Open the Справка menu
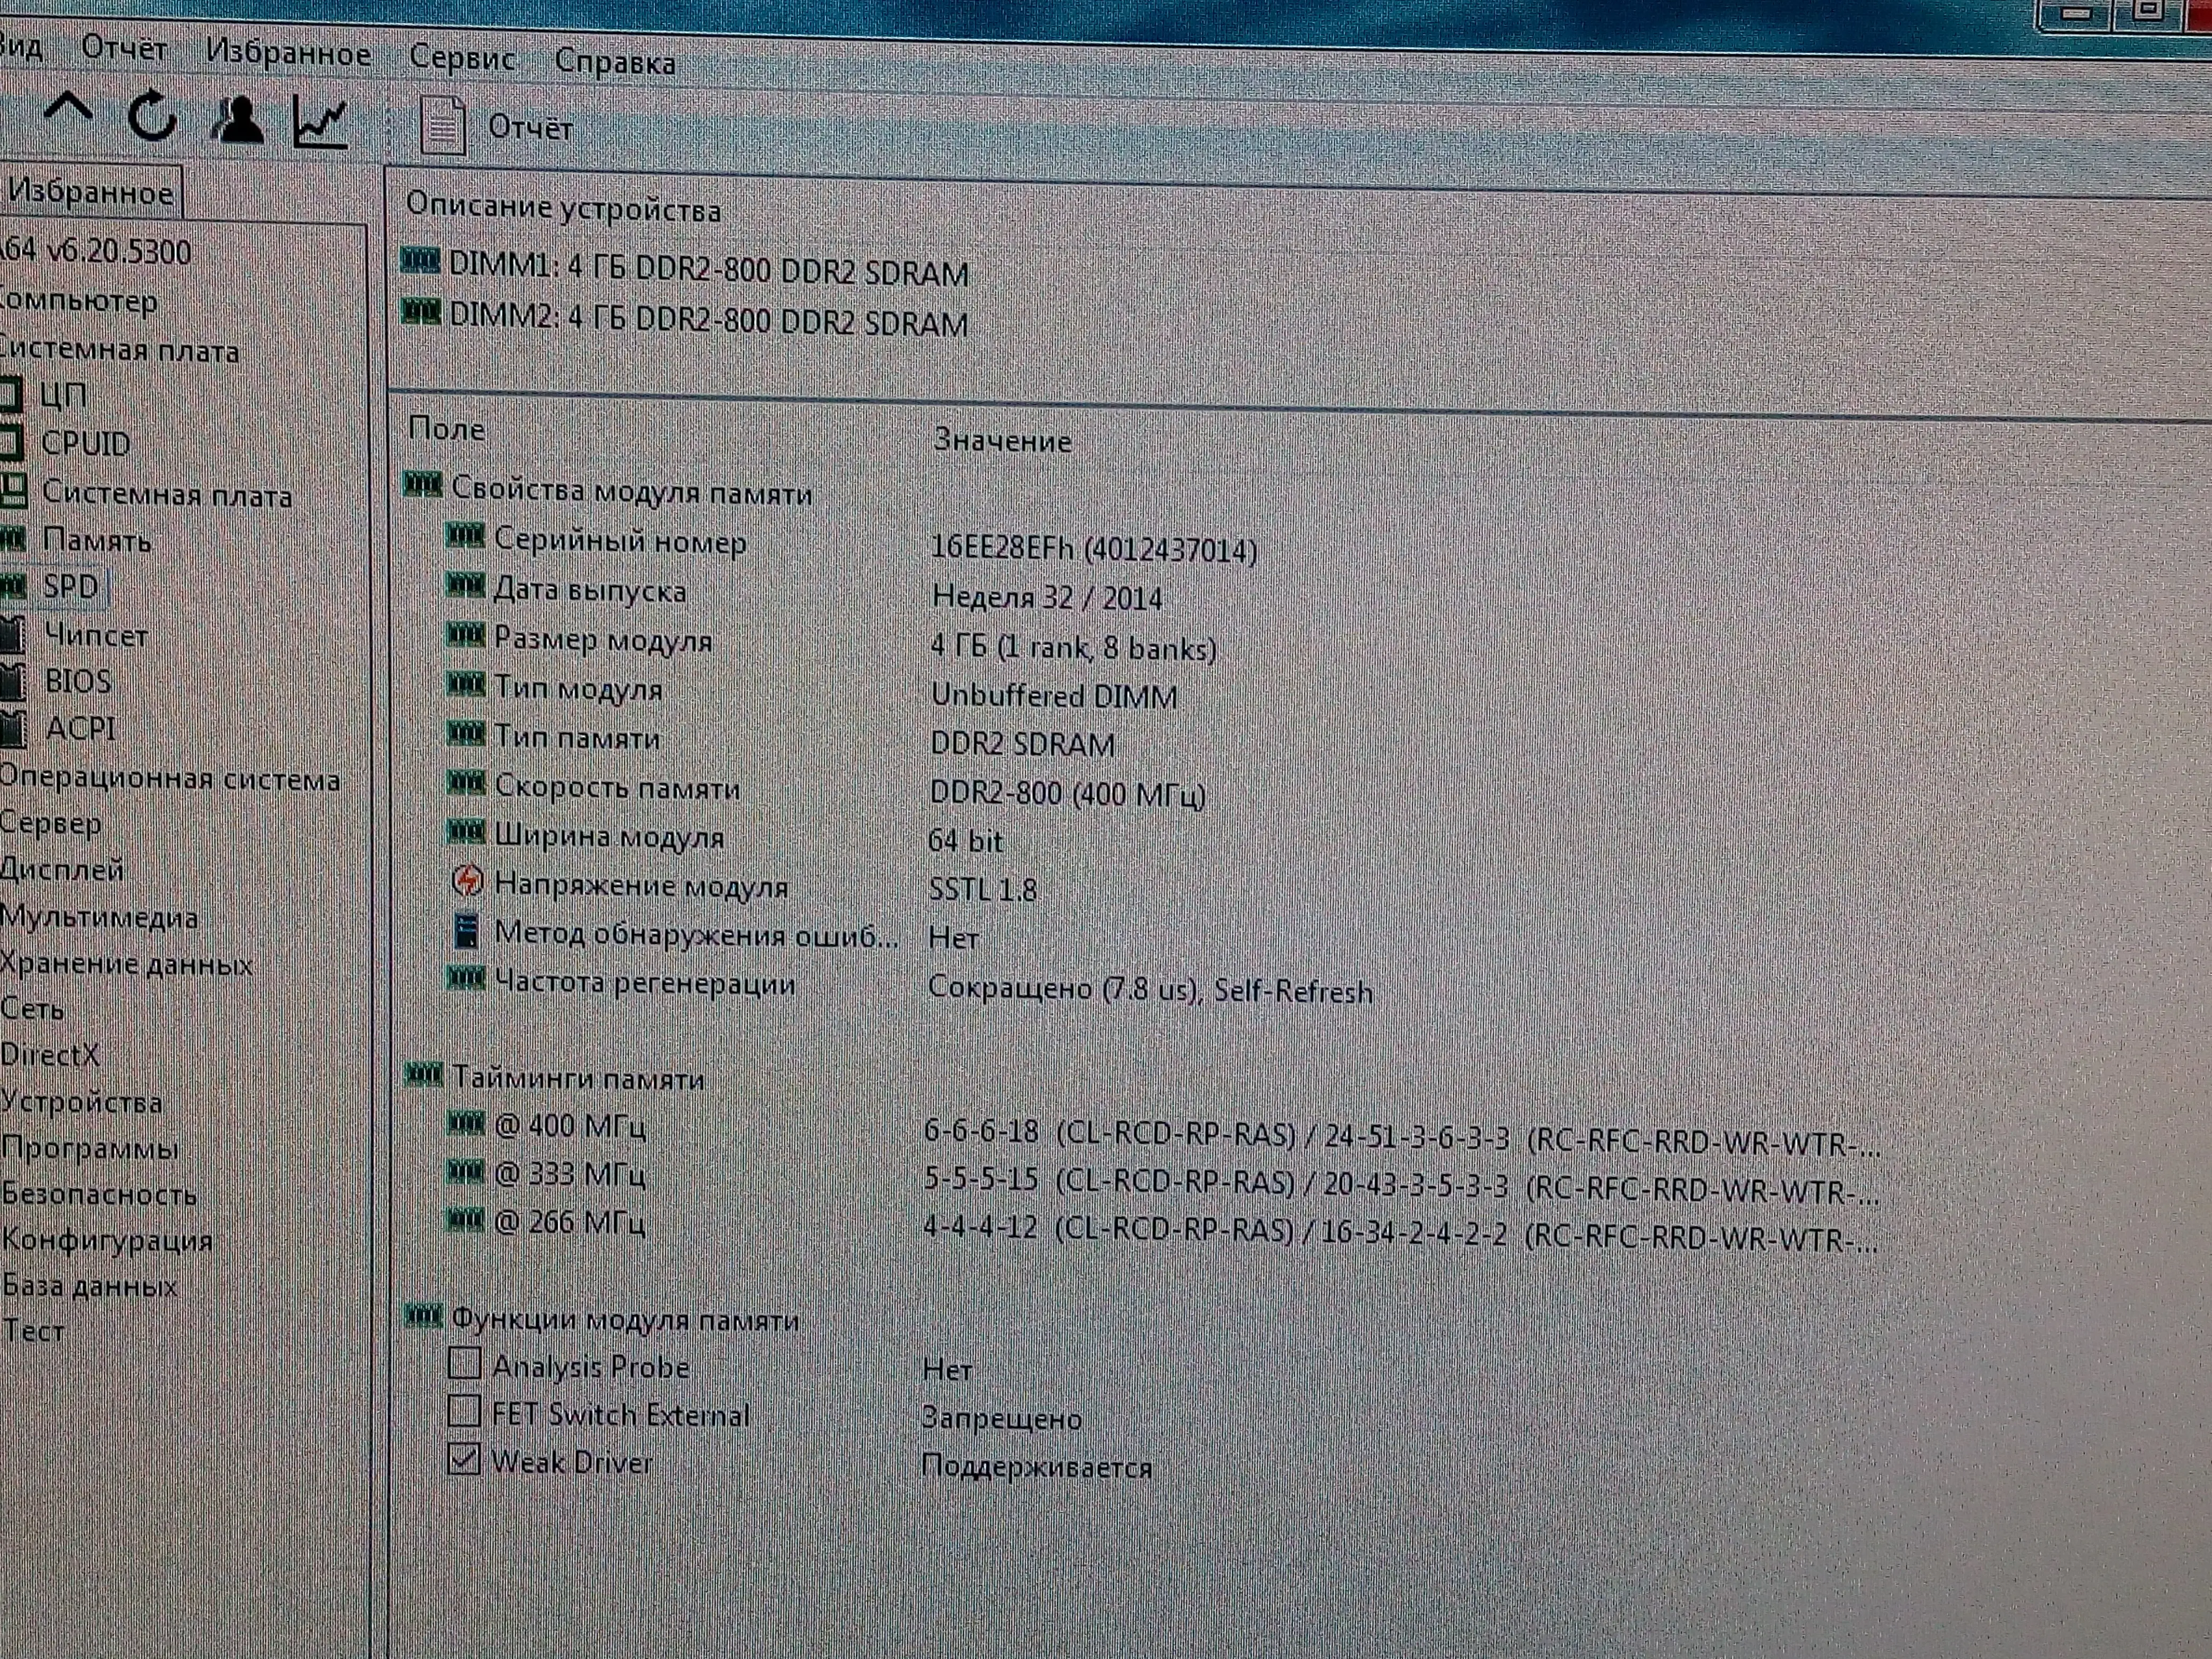The image size is (2212, 1659). [x=615, y=62]
